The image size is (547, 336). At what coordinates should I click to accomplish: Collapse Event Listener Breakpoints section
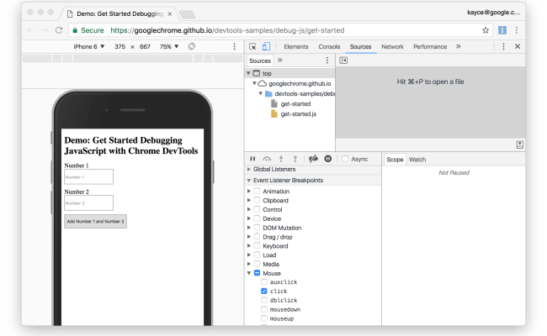pyautogui.click(x=249, y=181)
